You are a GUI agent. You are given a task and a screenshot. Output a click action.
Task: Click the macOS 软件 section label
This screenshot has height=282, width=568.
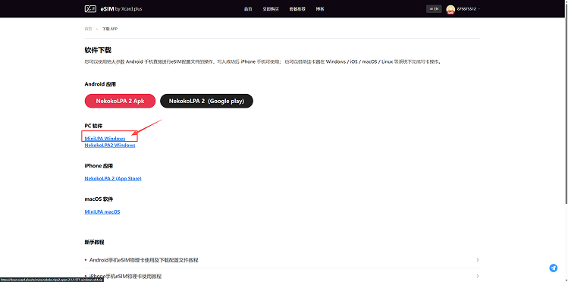pos(99,199)
